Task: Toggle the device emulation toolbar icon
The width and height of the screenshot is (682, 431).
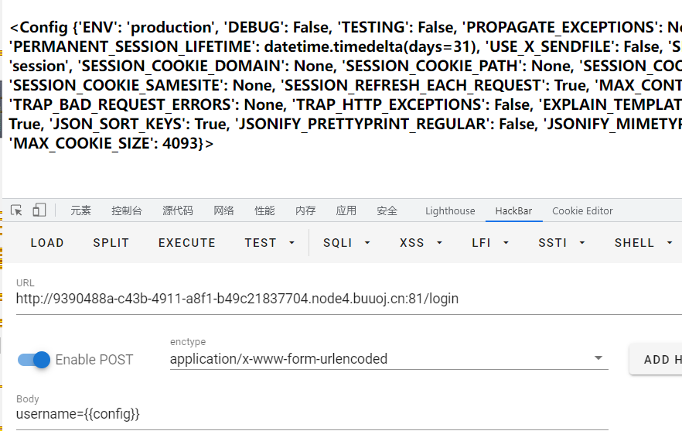Action: (39, 210)
